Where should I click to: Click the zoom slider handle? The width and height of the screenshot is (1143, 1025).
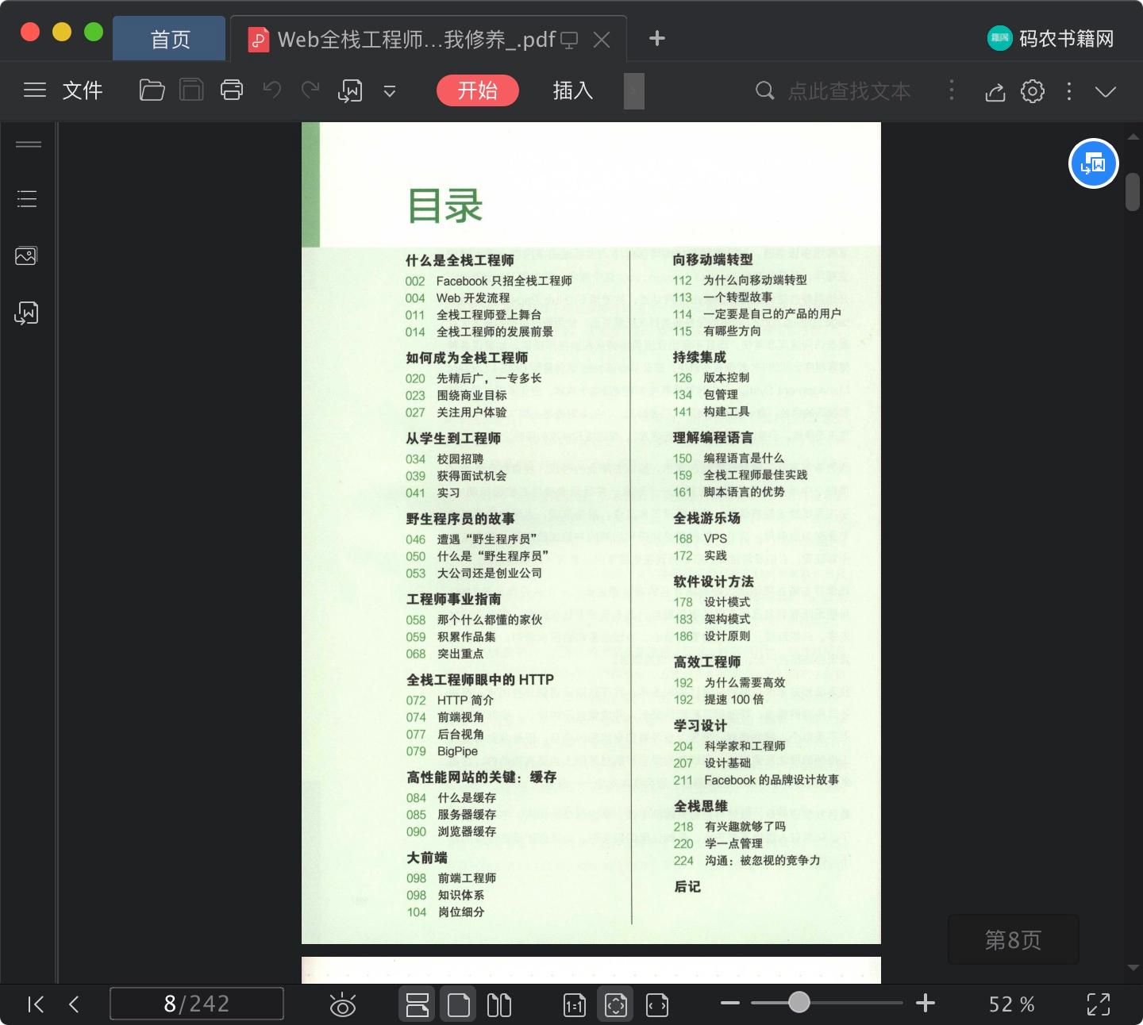pyautogui.click(x=799, y=1003)
